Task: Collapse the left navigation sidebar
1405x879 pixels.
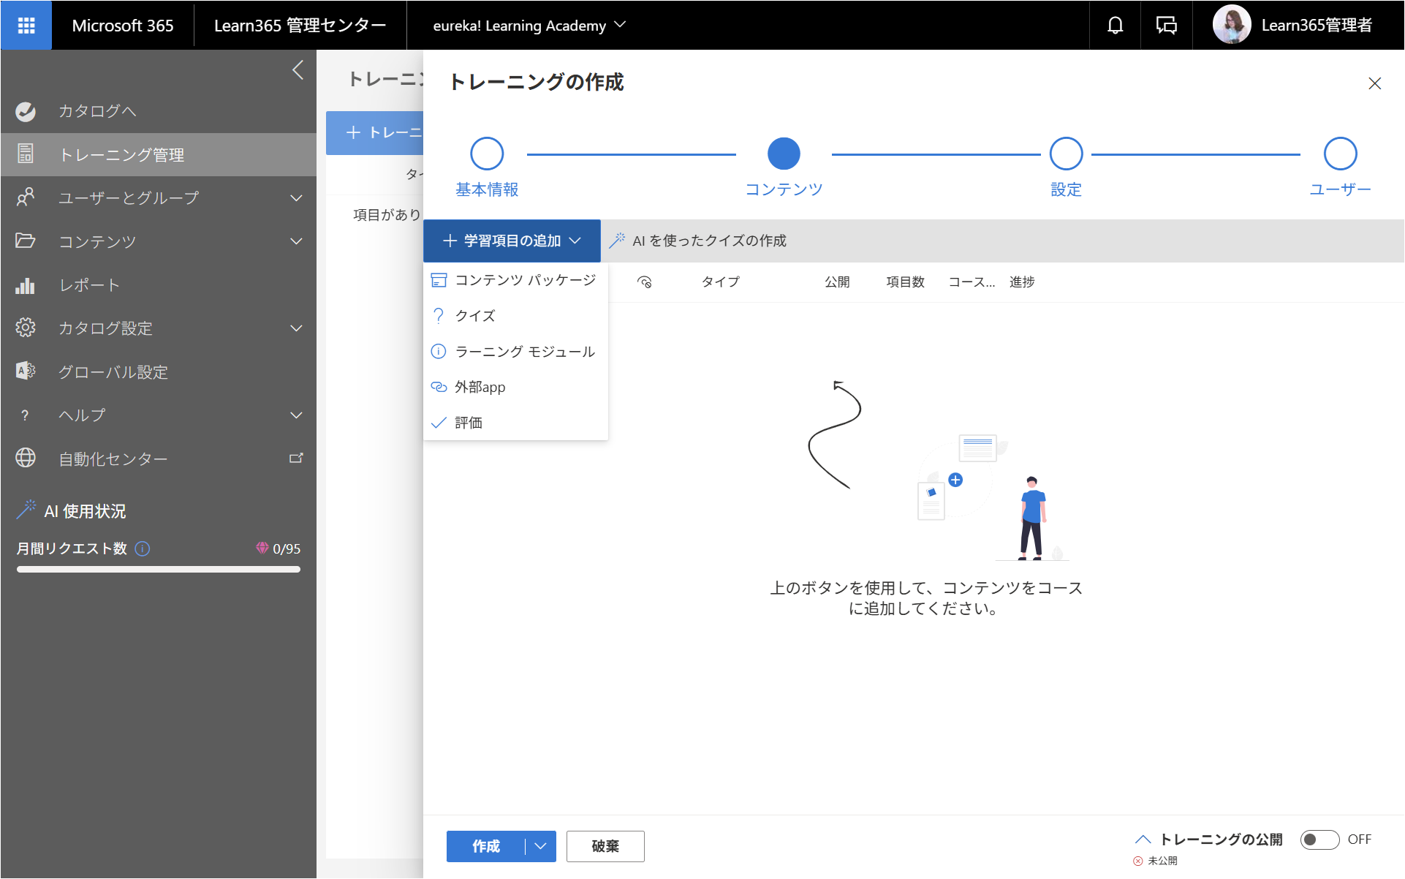Action: [298, 70]
